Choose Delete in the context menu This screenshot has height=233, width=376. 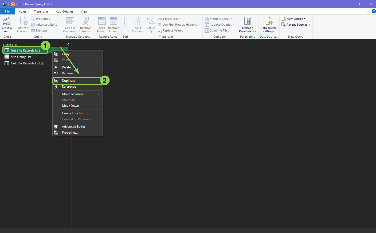pyautogui.click(x=77, y=67)
